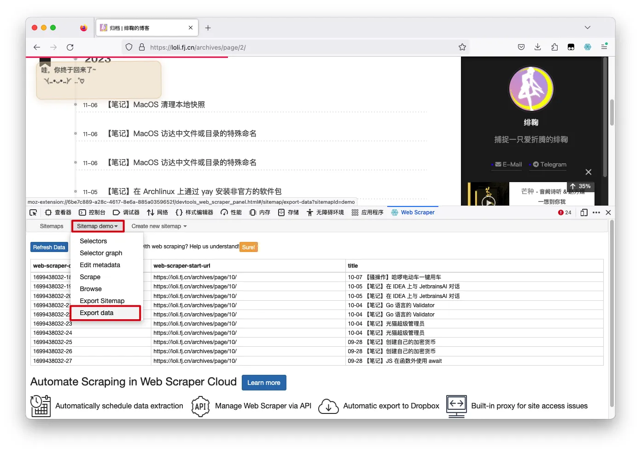641x453 pixels.
Task: Click the Learn more button
Action: coord(264,383)
